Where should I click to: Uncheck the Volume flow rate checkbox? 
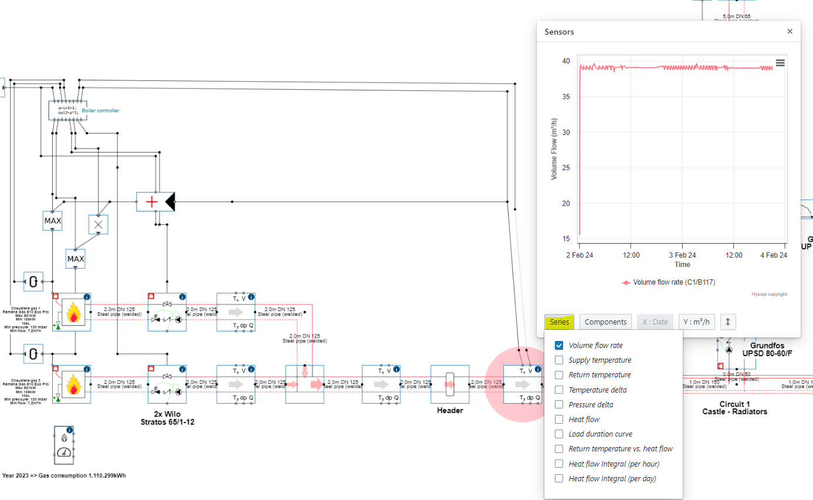pyautogui.click(x=559, y=346)
